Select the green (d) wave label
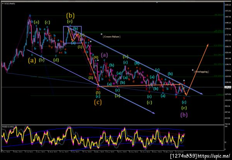 (56, 60)
